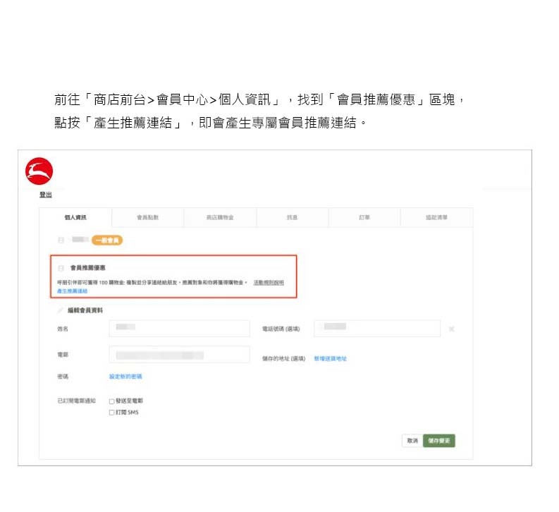Go to the 訂單 orders tab
Image resolution: width=559 pixels, height=512 pixels.
(364, 218)
